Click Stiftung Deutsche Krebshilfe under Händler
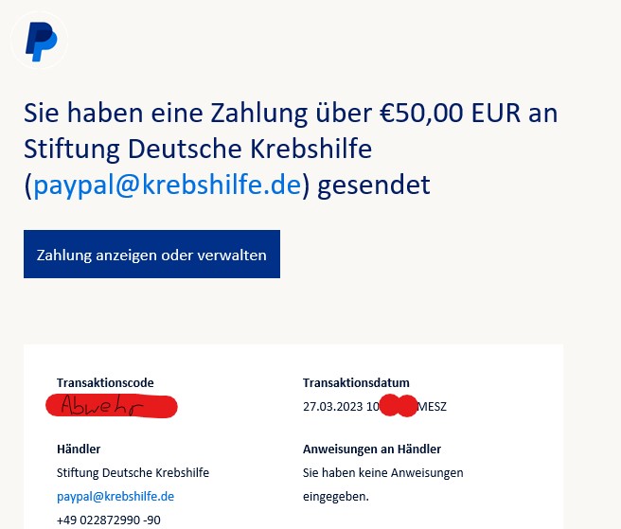 coord(133,472)
